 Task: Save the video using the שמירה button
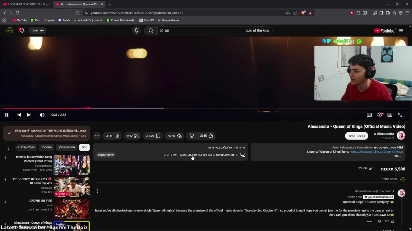pos(153,136)
